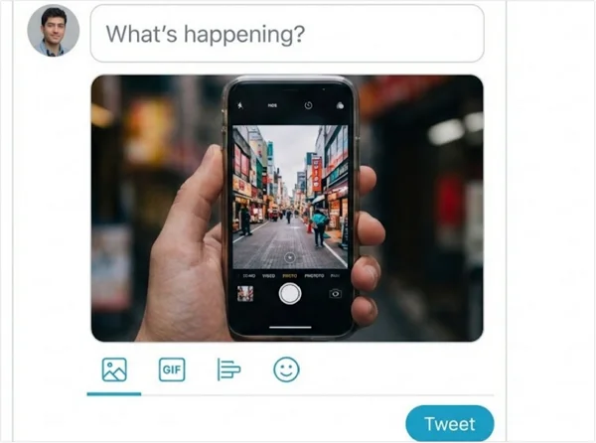The image size is (596, 443).
Task: Open last-photo thumbnail beside shutter button
Action: tap(245, 294)
